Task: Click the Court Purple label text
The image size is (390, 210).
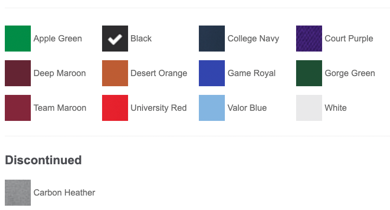Action: click(349, 39)
